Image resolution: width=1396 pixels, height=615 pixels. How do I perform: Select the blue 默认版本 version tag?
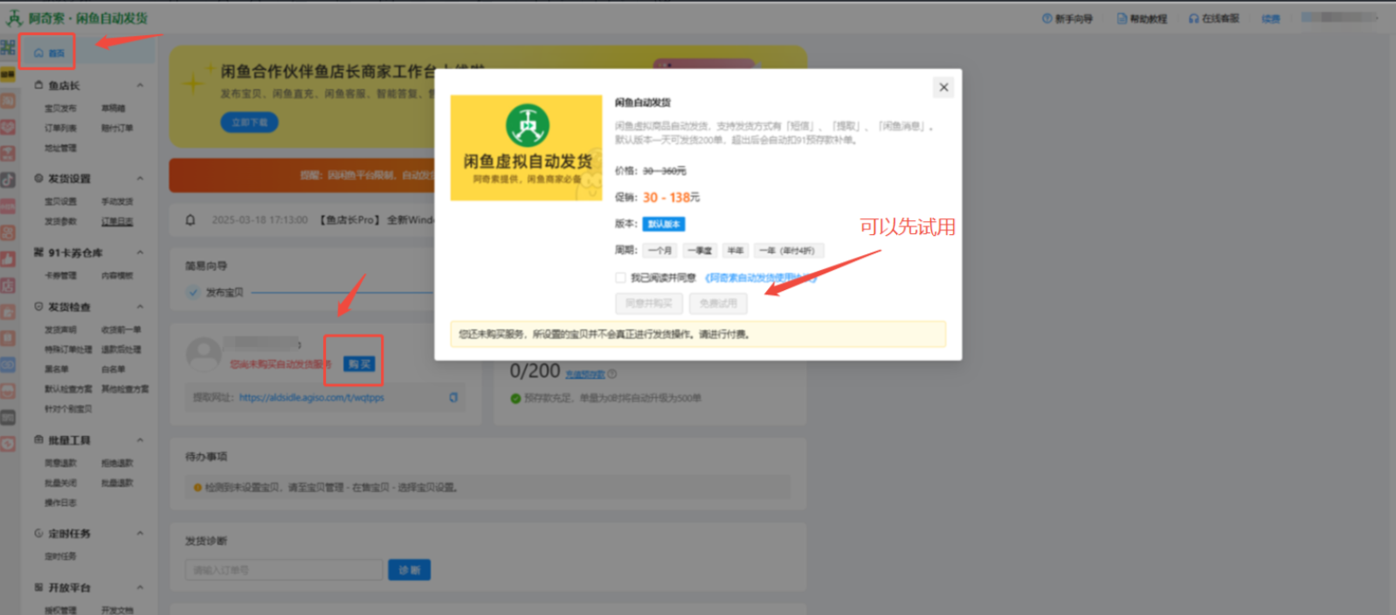[664, 225]
